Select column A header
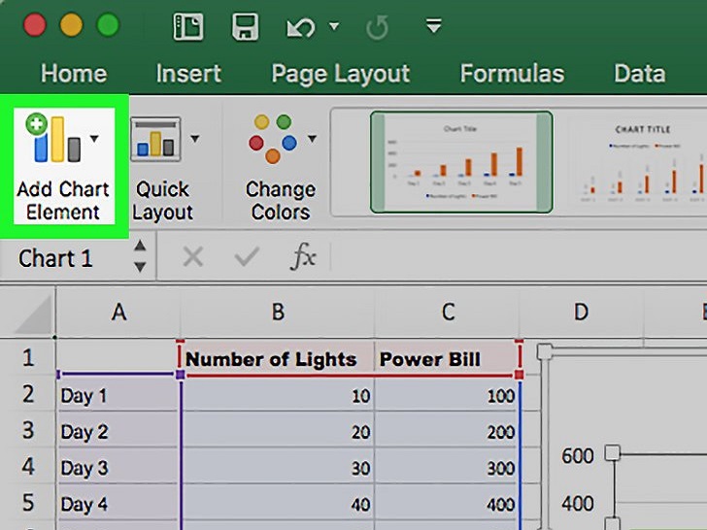707x530 pixels. pos(118,312)
